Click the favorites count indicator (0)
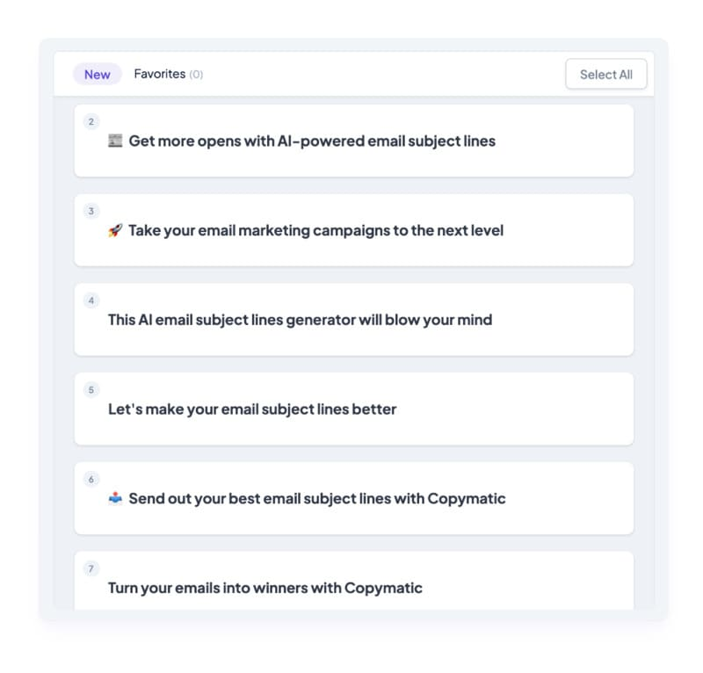The width and height of the screenshot is (703, 673). [x=194, y=74]
